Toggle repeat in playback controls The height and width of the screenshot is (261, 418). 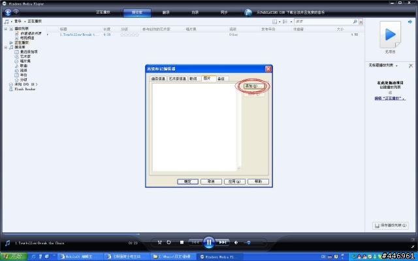click(x=169, y=242)
